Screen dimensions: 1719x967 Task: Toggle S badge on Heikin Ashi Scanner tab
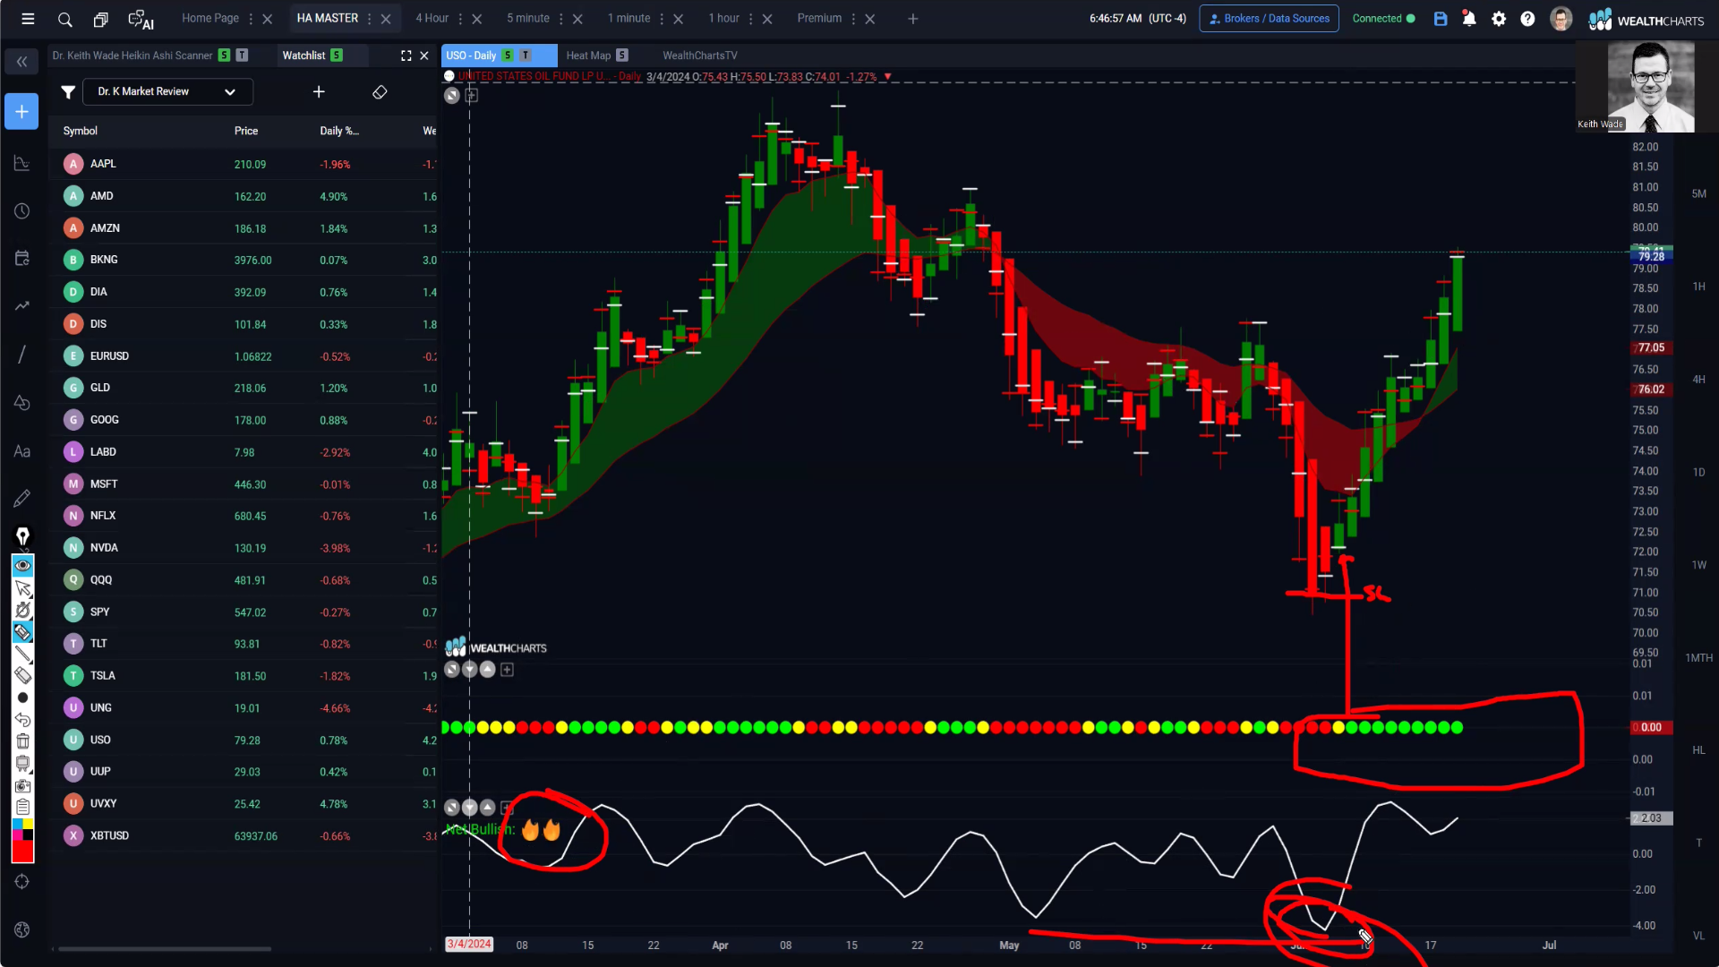pyautogui.click(x=225, y=56)
